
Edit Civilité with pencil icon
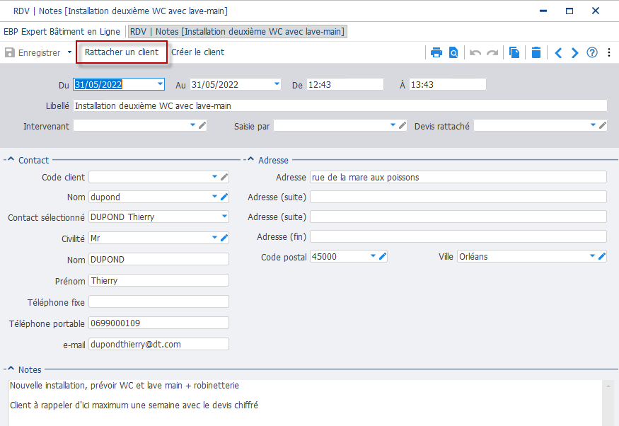(224, 238)
